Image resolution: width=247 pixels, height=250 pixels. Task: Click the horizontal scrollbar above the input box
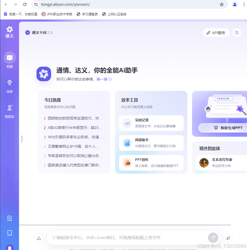pyautogui.click(x=125, y=225)
